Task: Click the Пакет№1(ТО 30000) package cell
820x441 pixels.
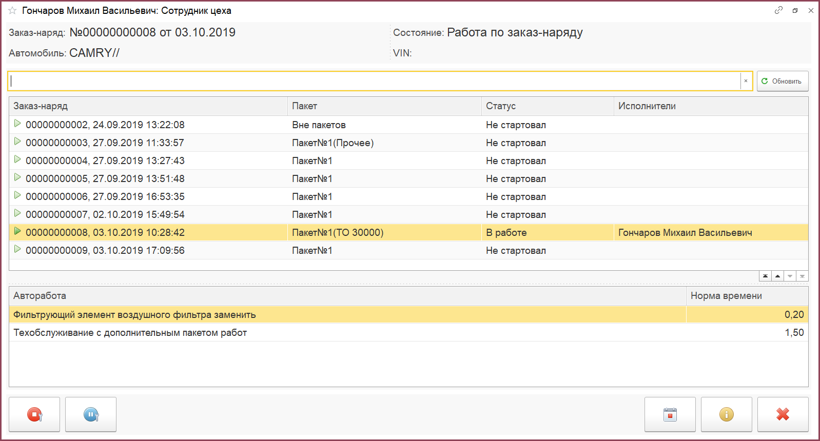Action: 384,232
